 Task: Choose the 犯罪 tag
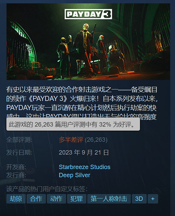coord(77,199)
